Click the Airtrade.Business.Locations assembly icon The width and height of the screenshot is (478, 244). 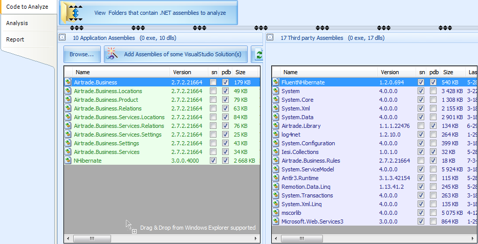68,91
